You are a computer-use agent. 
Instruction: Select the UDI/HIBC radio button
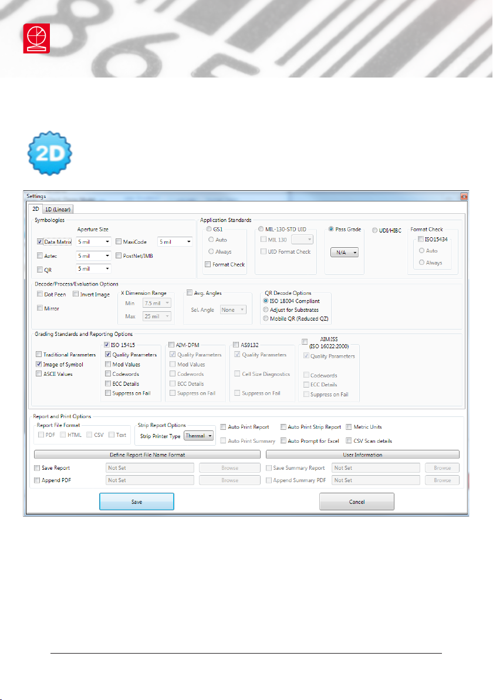tap(376, 230)
